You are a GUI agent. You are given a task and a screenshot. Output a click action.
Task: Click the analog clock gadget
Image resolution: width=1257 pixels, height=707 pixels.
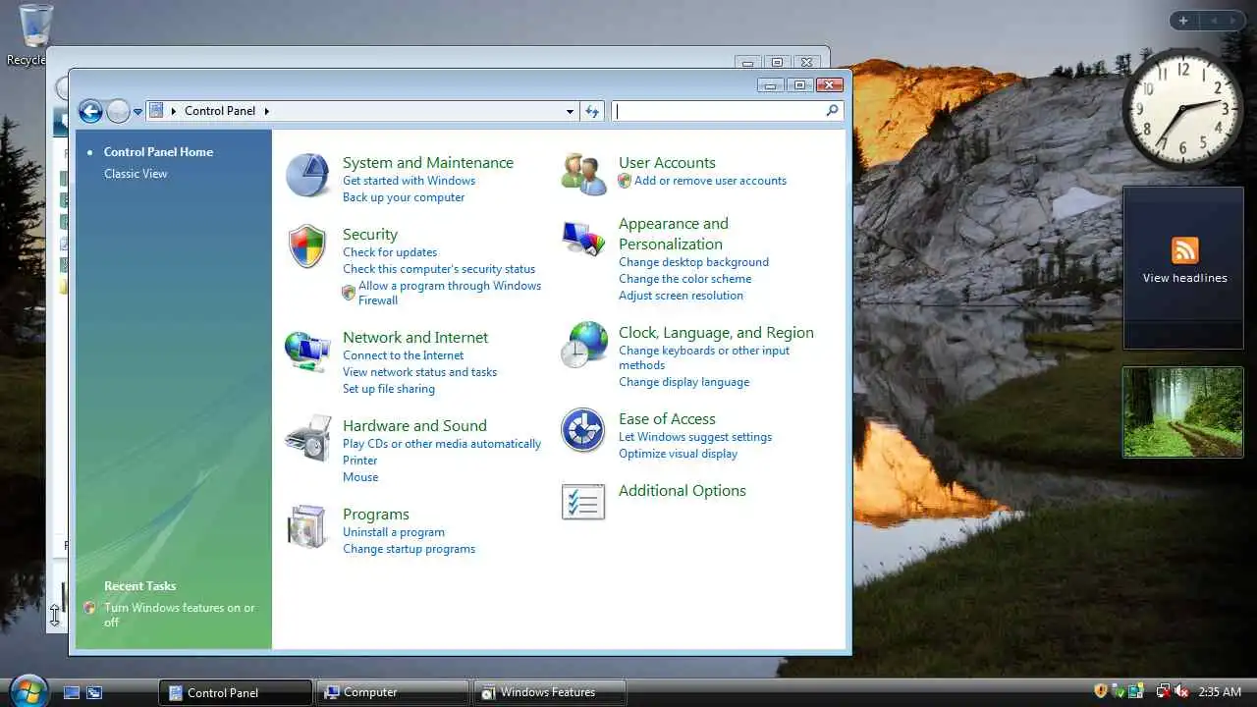[x=1183, y=109]
